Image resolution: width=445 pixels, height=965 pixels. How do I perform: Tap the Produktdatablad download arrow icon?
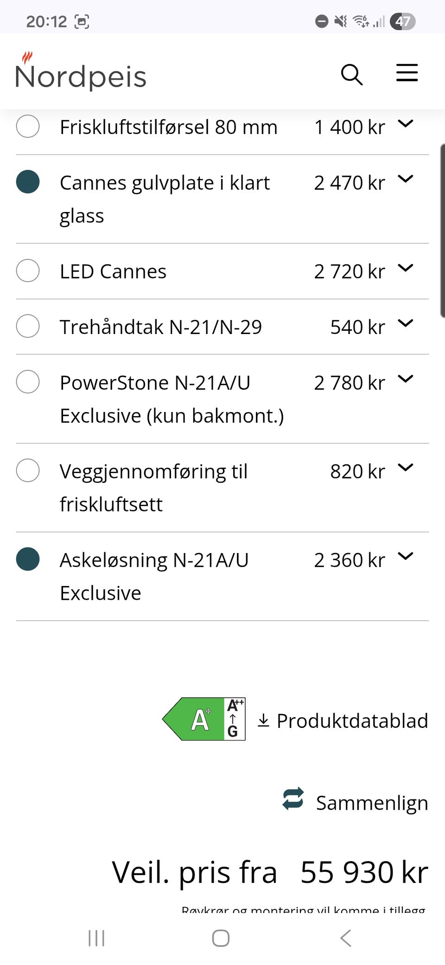[x=263, y=721]
